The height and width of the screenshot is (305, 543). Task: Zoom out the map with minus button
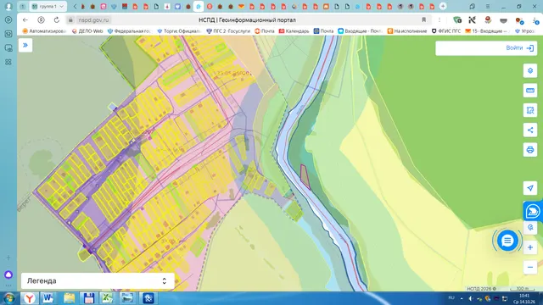529,268
